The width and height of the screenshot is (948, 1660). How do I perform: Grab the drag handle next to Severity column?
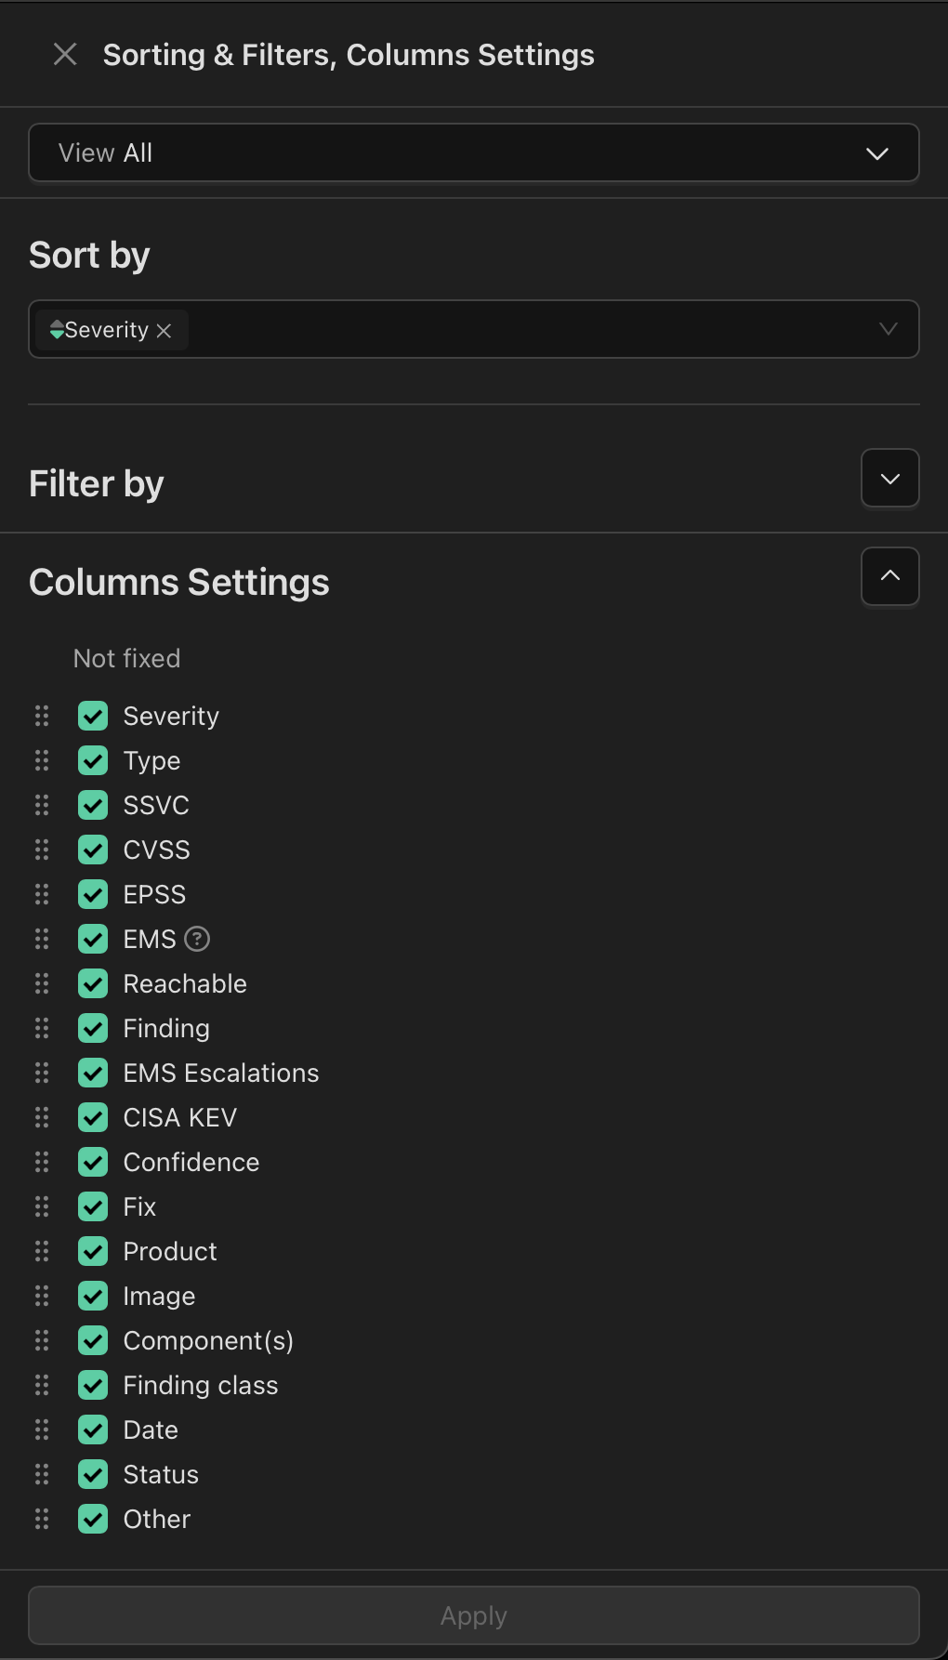coord(42,716)
